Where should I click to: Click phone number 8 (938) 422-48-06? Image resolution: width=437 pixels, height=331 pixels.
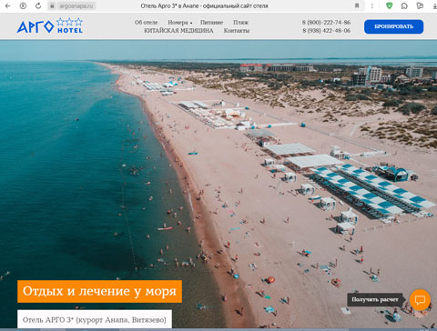point(326,31)
